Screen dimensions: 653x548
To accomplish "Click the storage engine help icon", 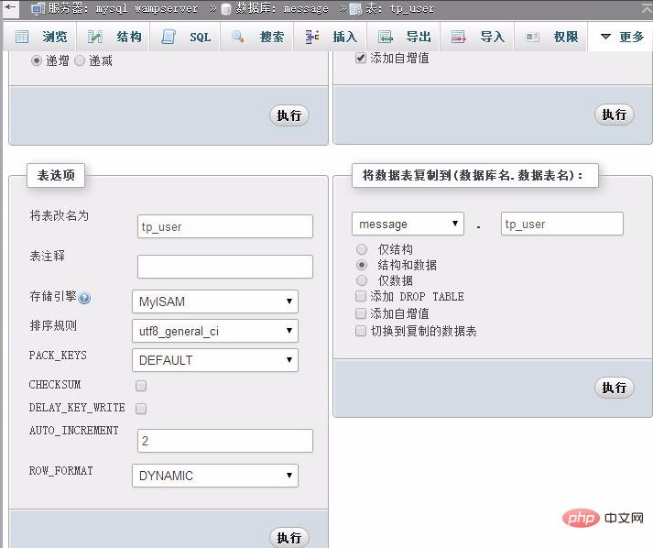I will click(x=84, y=298).
